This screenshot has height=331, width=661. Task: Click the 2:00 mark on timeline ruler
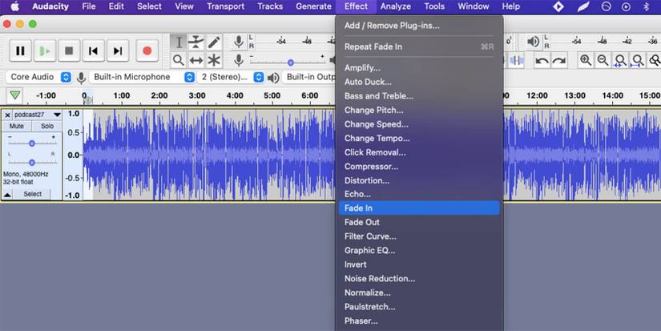159,95
